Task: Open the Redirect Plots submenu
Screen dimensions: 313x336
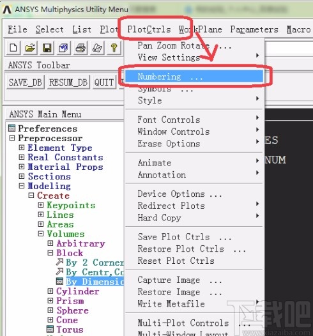Action: point(194,206)
